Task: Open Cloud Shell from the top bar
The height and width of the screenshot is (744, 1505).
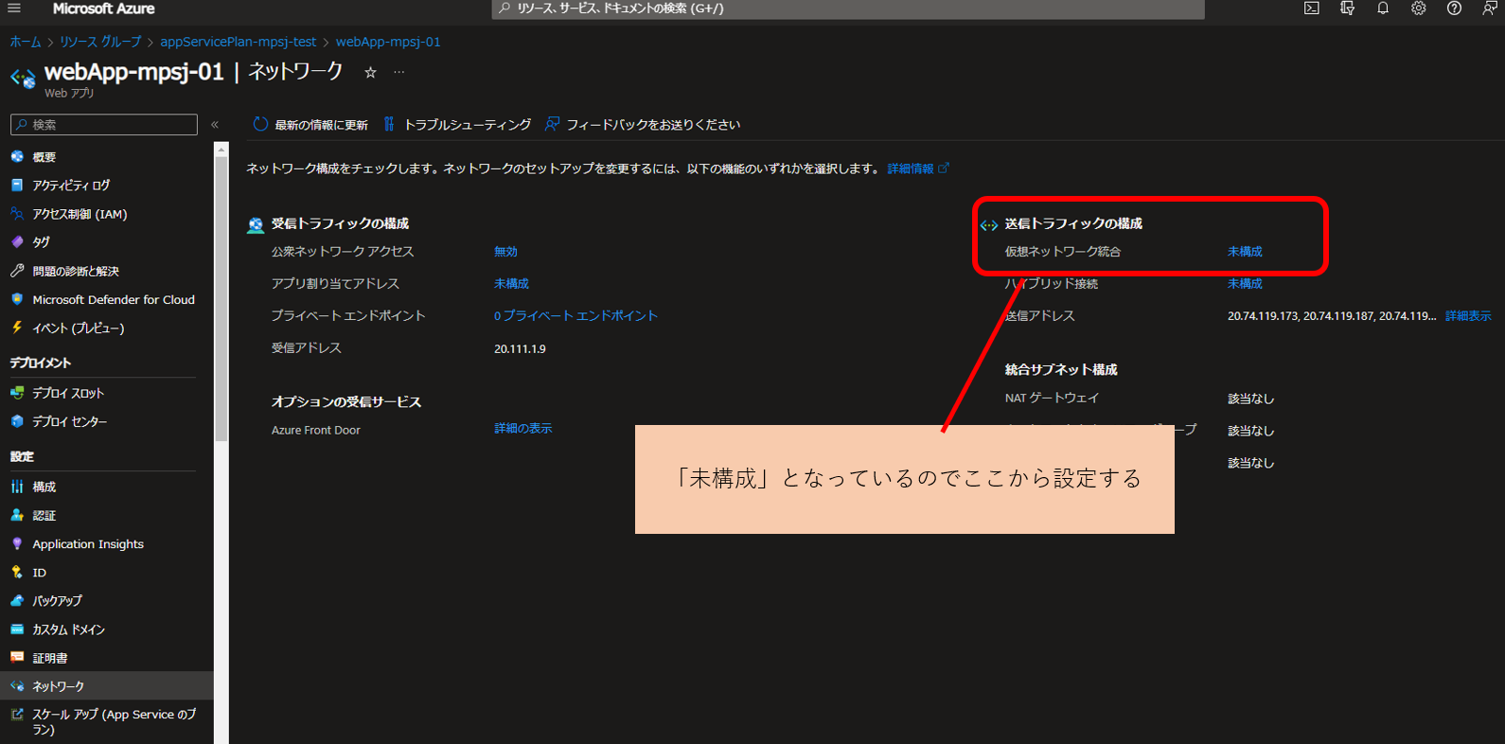Action: tap(1312, 9)
